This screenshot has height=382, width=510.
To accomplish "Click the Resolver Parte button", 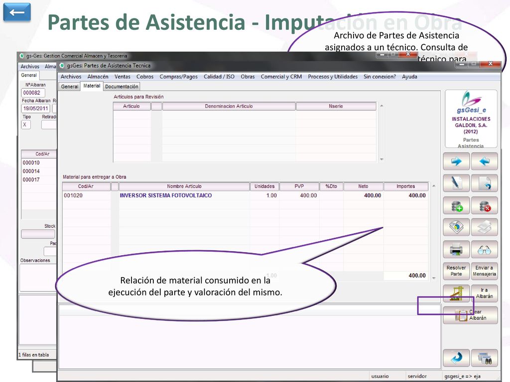I will [x=456, y=271].
